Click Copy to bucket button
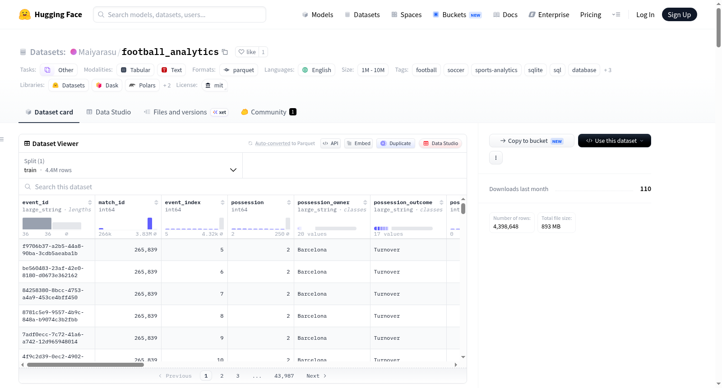The width and height of the screenshot is (722, 388). click(532, 141)
